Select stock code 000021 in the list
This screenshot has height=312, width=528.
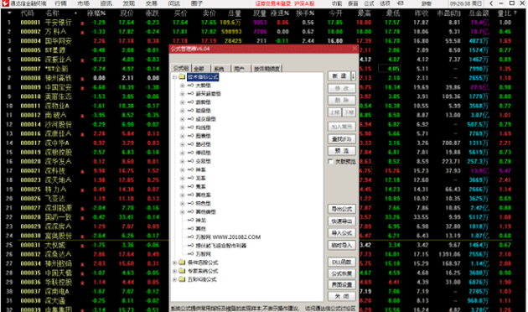pyautogui.click(x=30, y=171)
